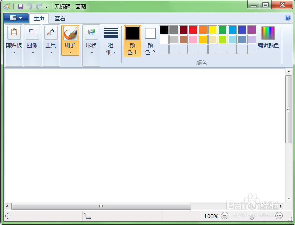295x225 pixels.
Task: Click the zoom in plus button
Action: (x=279, y=216)
